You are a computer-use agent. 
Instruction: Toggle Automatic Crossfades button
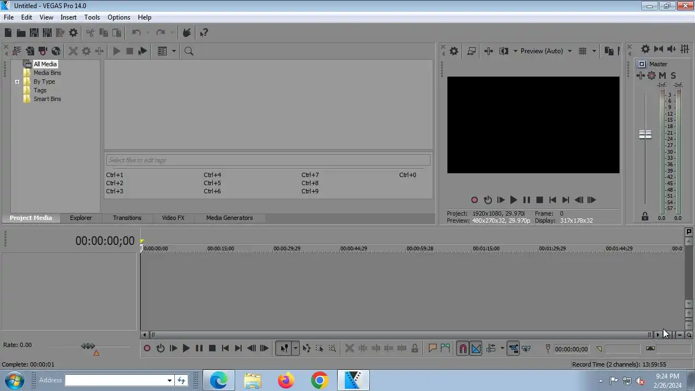tap(476, 349)
